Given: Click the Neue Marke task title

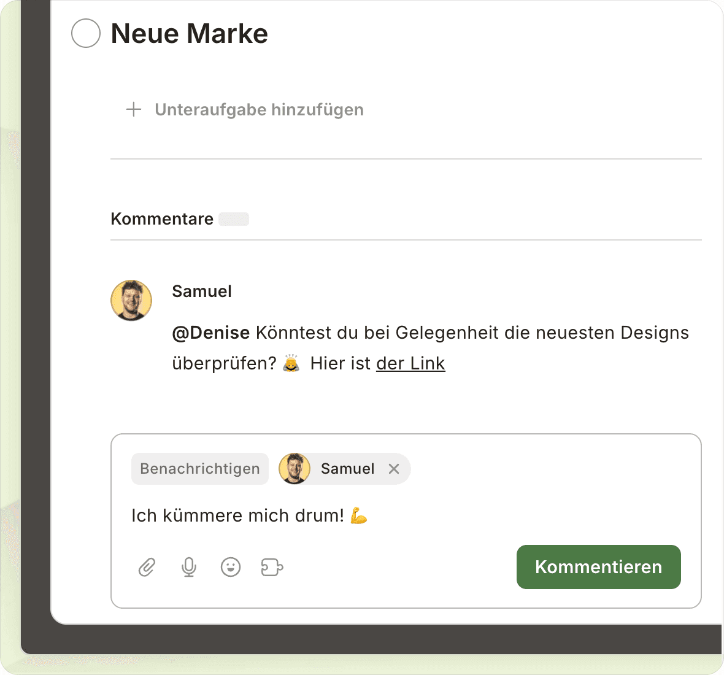Looking at the screenshot, I should coord(189,34).
